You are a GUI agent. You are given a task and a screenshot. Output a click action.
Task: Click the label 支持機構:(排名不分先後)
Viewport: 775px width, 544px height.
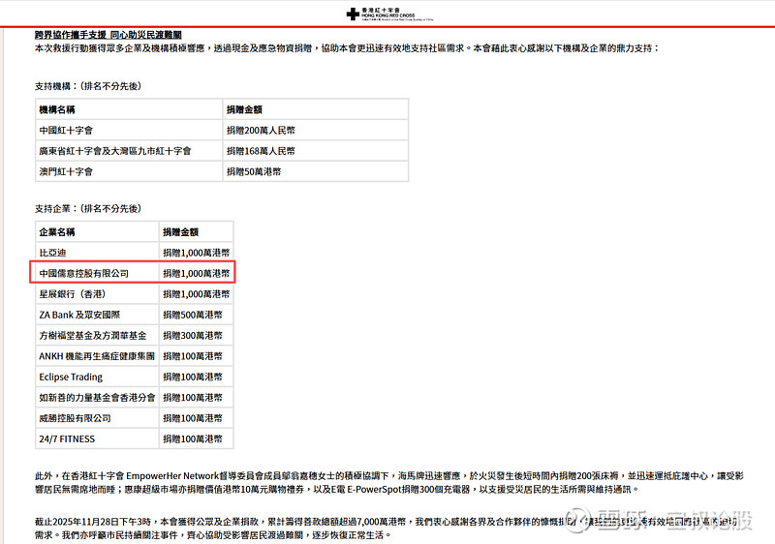[x=88, y=86]
